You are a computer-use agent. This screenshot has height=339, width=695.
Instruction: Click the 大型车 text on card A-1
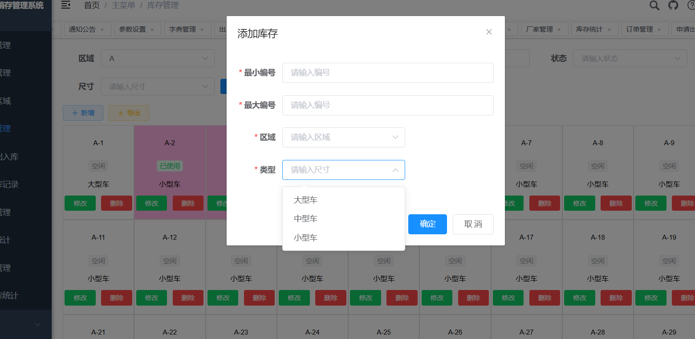click(98, 184)
